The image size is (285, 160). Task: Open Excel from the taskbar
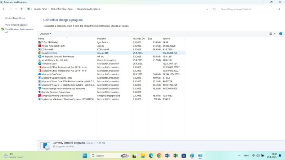click(x=176, y=156)
